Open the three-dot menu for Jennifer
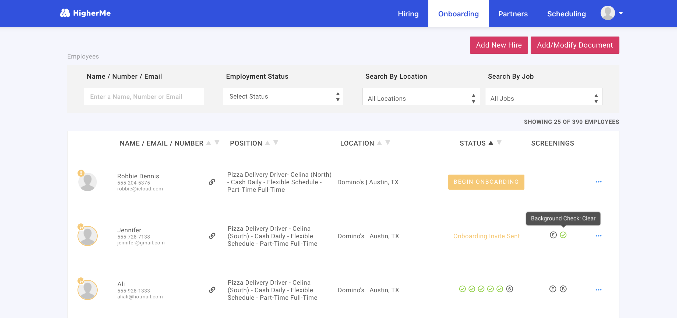This screenshot has width=677, height=318. tap(598, 236)
